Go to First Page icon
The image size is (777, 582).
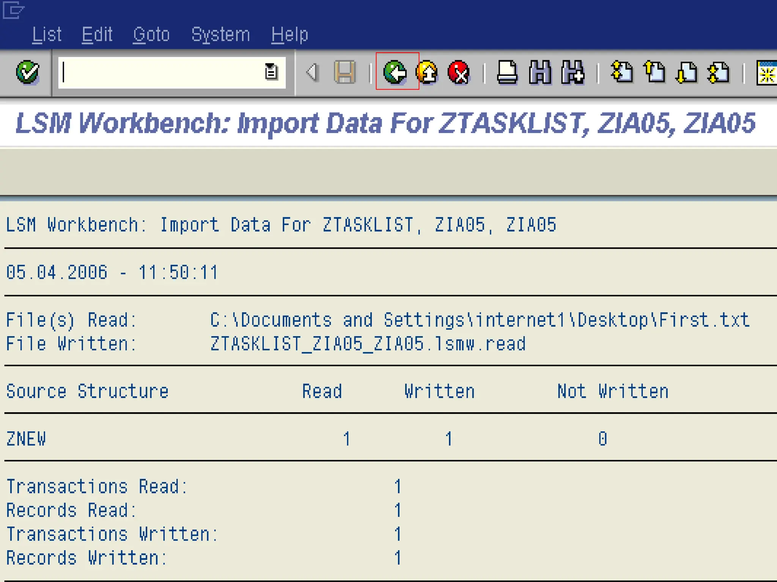coord(622,72)
